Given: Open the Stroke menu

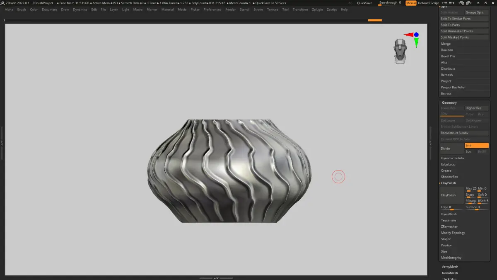Looking at the screenshot, I should 258,10.
